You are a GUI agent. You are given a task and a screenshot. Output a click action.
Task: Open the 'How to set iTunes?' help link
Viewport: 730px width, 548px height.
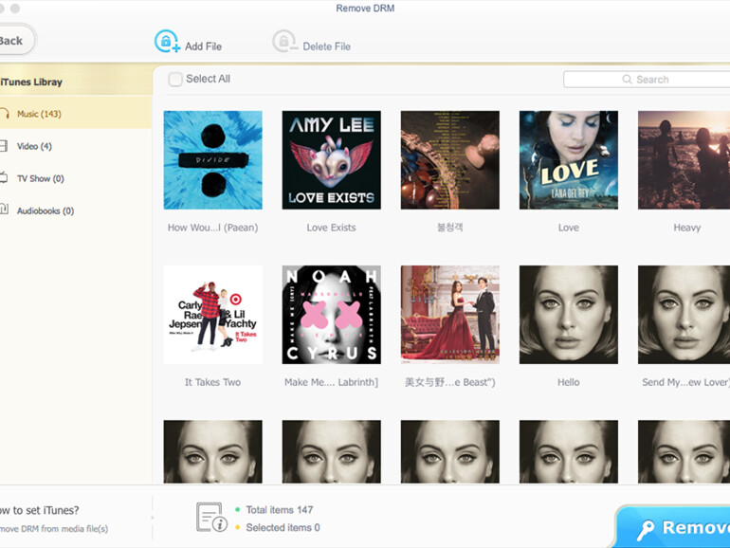40,510
